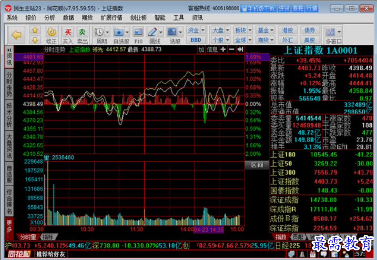377x260 pixels.
Task: Switch to the 分时量 tab below chart
Action: click(x=28, y=237)
